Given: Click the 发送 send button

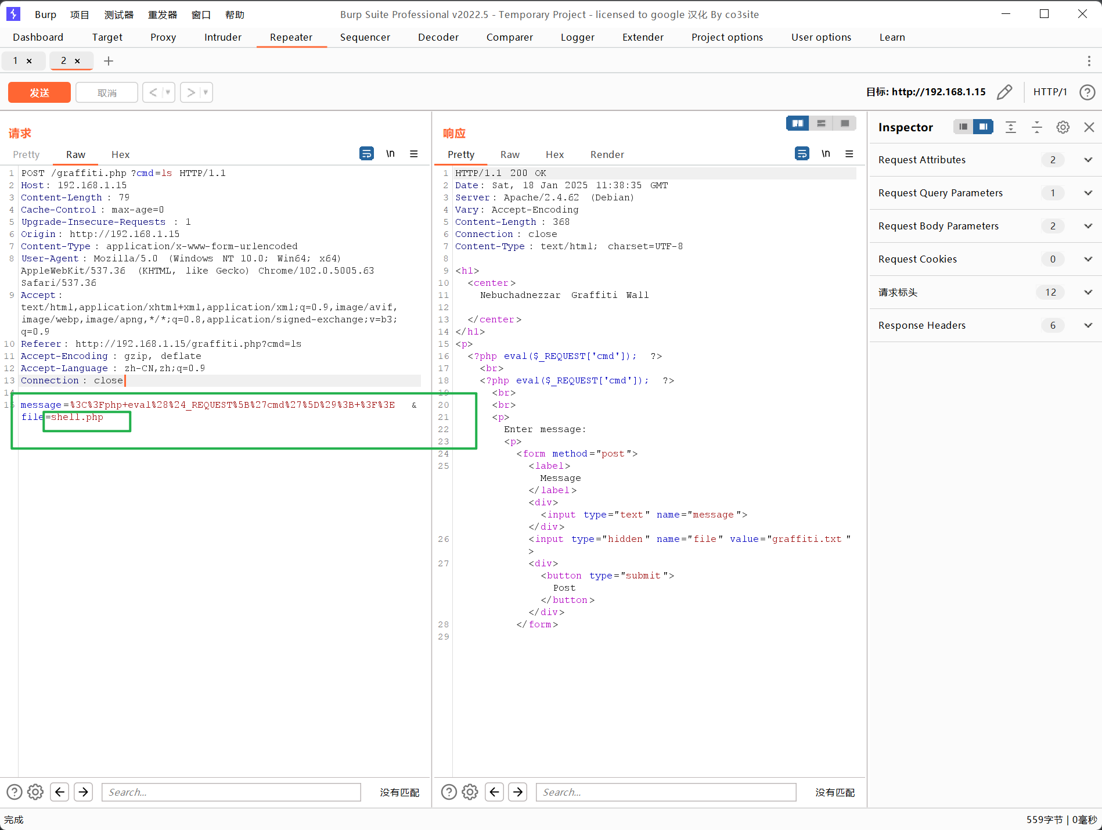Looking at the screenshot, I should coord(39,92).
